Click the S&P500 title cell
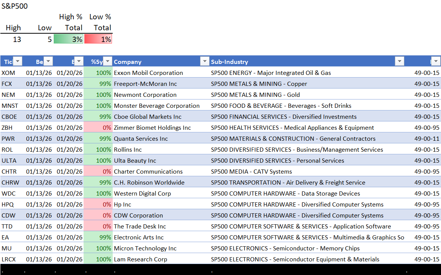441x275 pixels. 14,6
